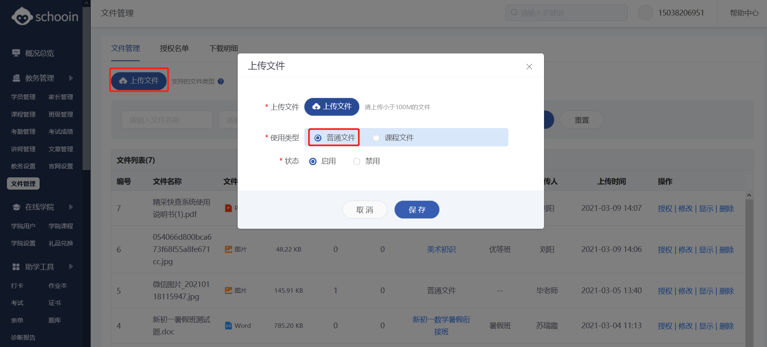
Task: Click the help icon beside 支持的文件类型
Action: pyautogui.click(x=221, y=81)
